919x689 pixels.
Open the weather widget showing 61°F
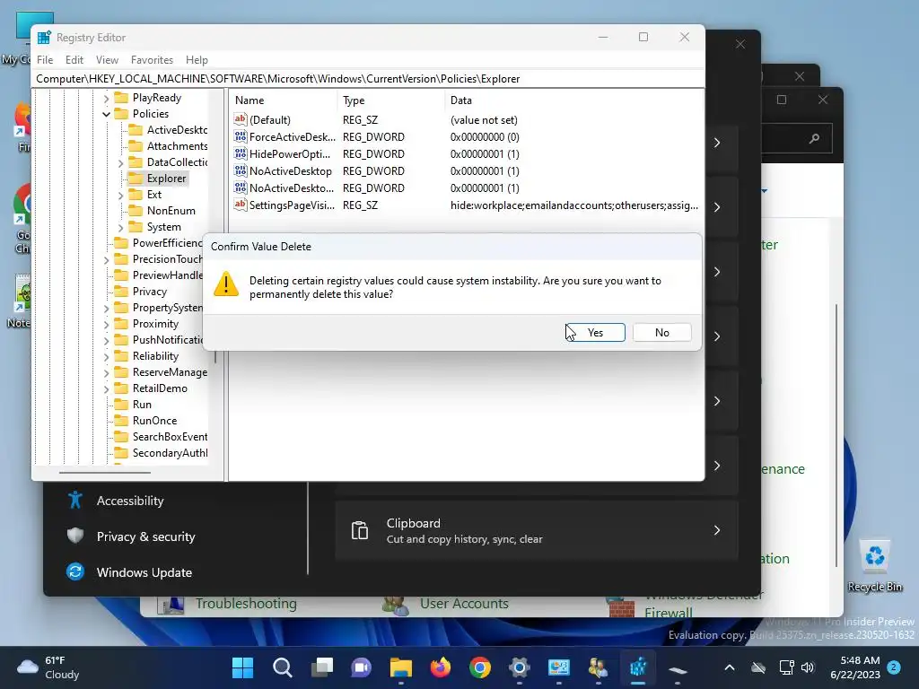(x=49, y=667)
